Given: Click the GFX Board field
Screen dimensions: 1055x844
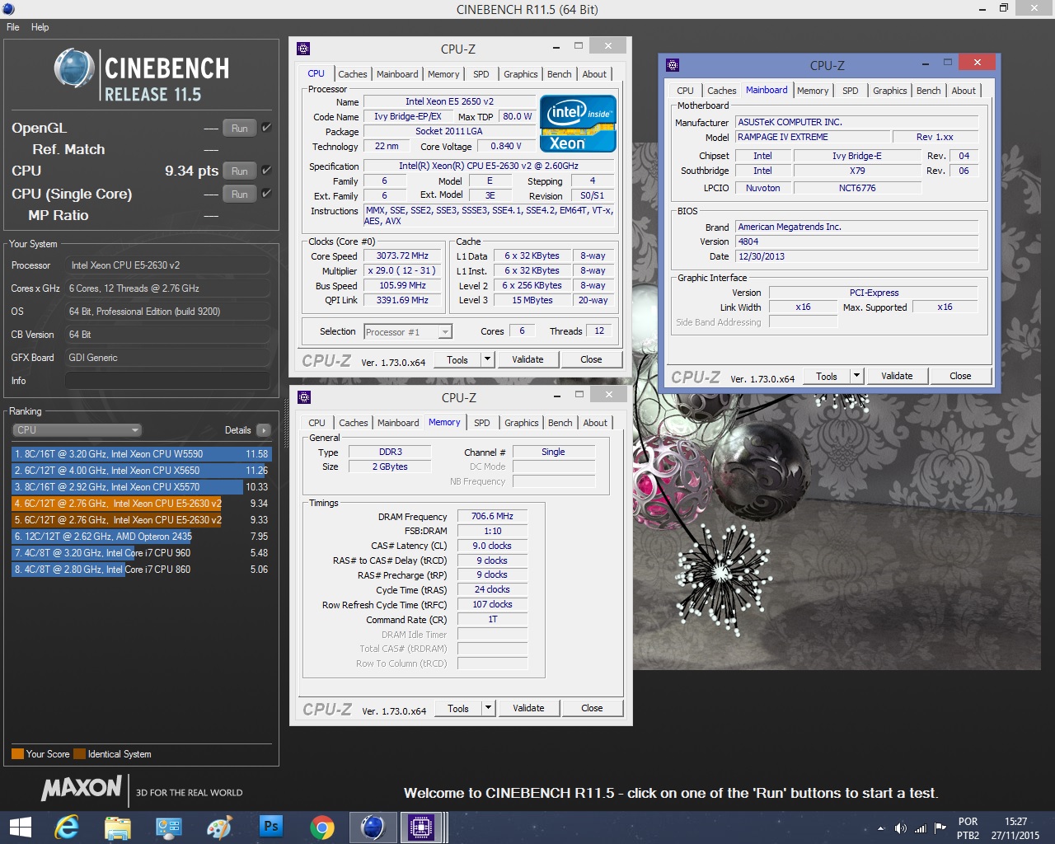Looking at the screenshot, I should click(167, 358).
